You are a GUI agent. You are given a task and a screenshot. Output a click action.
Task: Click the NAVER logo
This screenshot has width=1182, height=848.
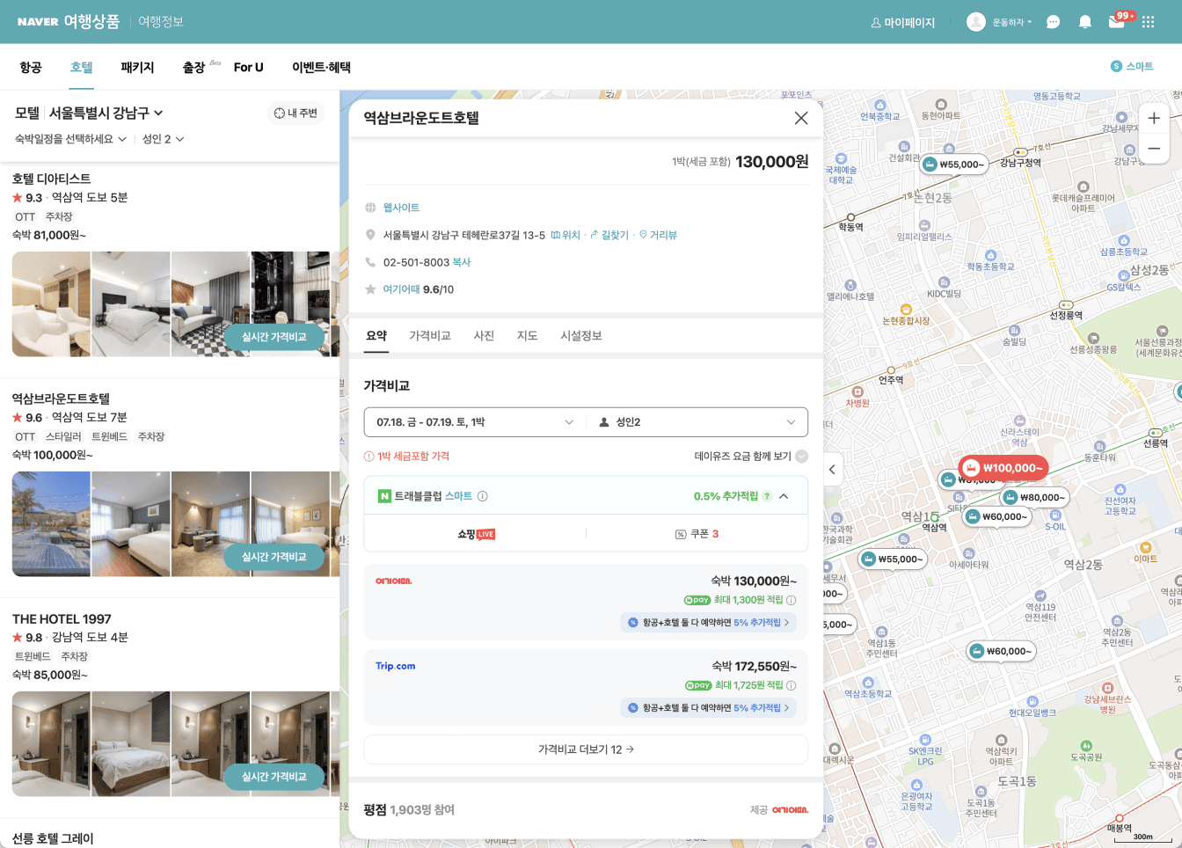38,22
